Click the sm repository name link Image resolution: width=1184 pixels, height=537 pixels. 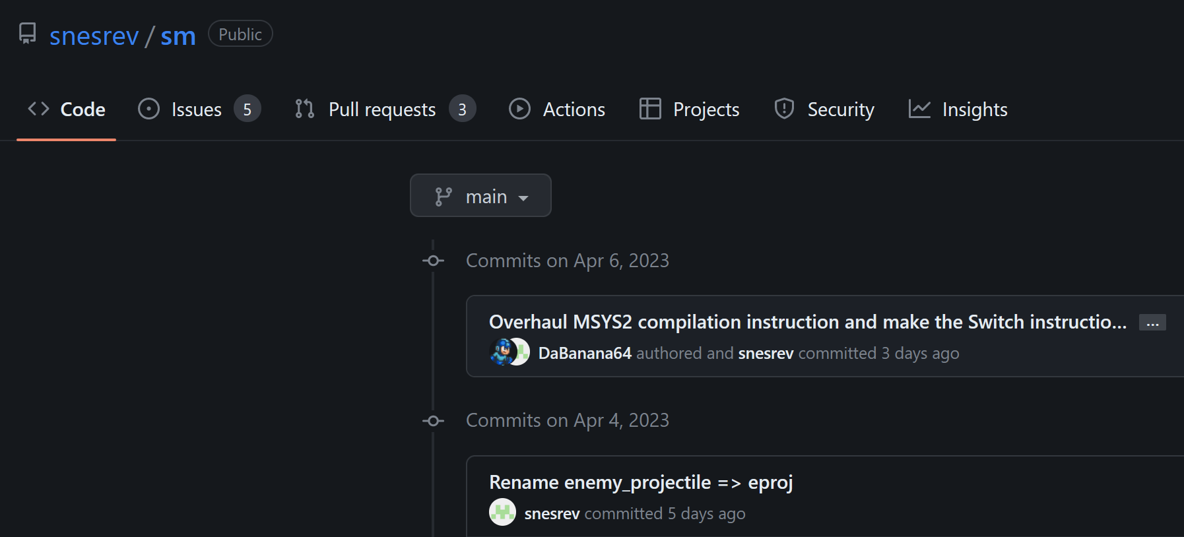click(x=178, y=36)
